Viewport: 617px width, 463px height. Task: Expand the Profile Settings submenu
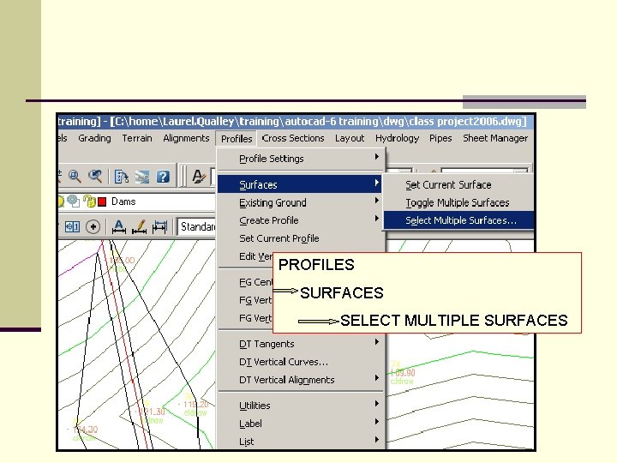300,159
